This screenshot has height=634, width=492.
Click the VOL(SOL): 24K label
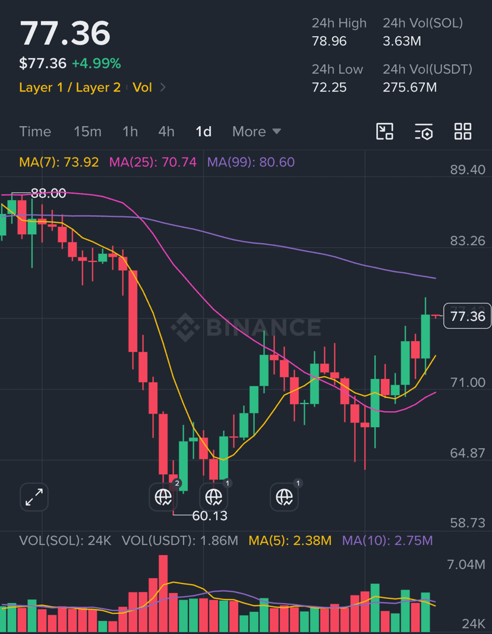(x=65, y=541)
